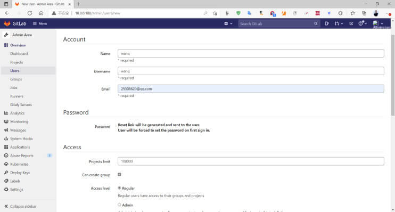Click the Messages megaphone icon
This screenshot has height=212, width=395.
[x=6, y=130]
